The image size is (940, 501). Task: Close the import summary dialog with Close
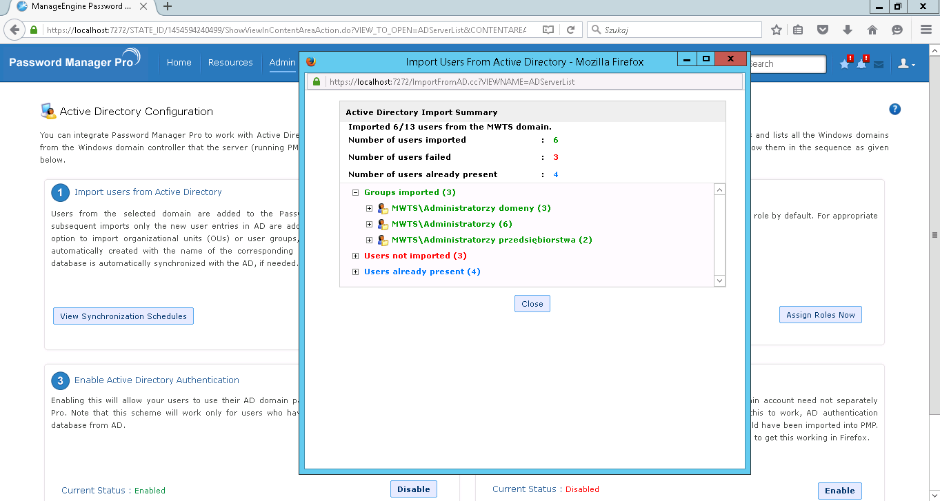coord(532,304)
